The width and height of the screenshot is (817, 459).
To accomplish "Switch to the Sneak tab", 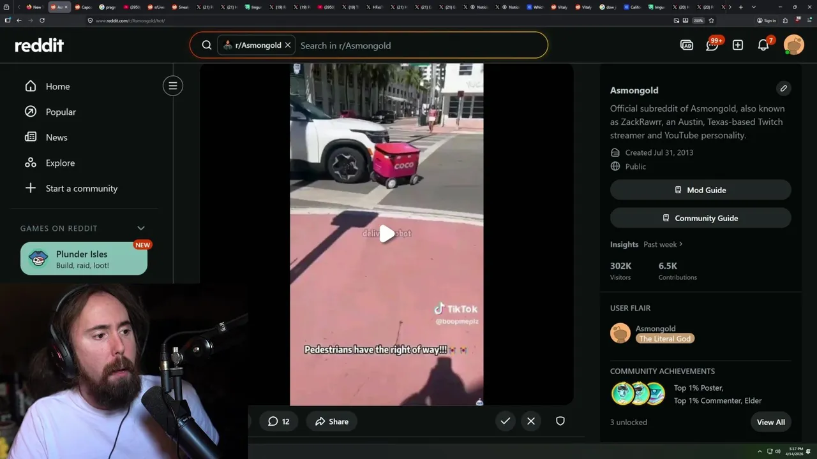I will (180, 7).
